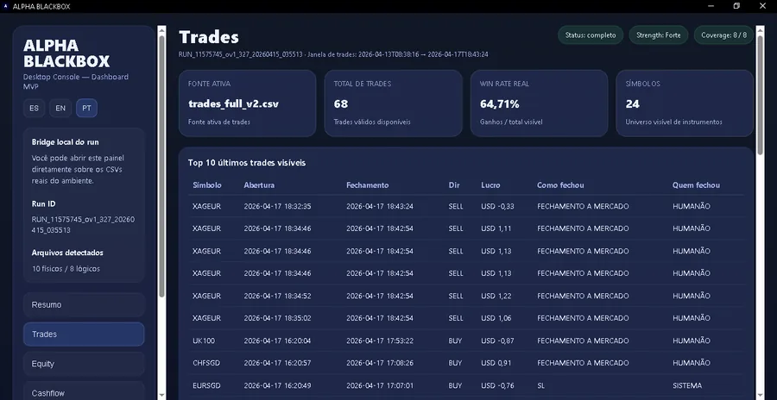
Task: Select the UK100 symbol cell
Action: tap(204, 341)
